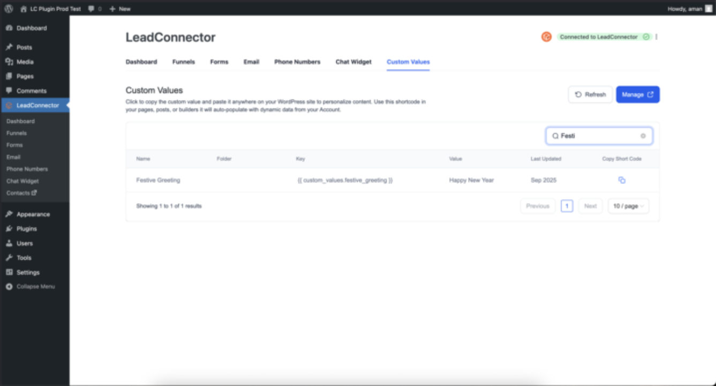Open the 10 / page dropdown
716x386 pixels.
[x=628, y=206]
